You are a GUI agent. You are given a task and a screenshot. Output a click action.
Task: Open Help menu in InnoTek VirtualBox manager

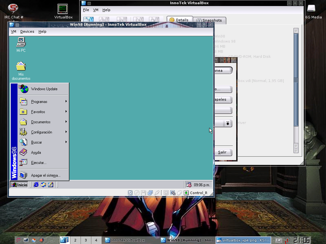[x=106, y=10]
